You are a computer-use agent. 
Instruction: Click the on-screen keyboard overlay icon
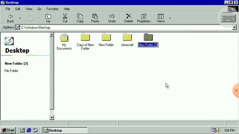[228, 18]
